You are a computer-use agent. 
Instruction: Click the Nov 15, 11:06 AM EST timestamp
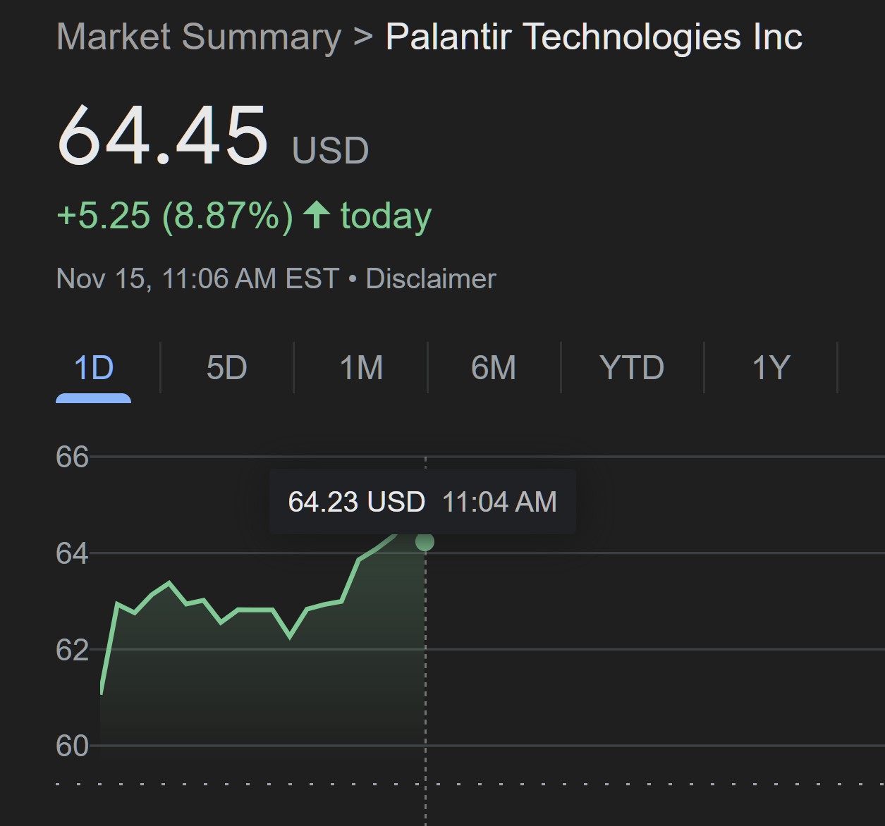tap(197, 278)
